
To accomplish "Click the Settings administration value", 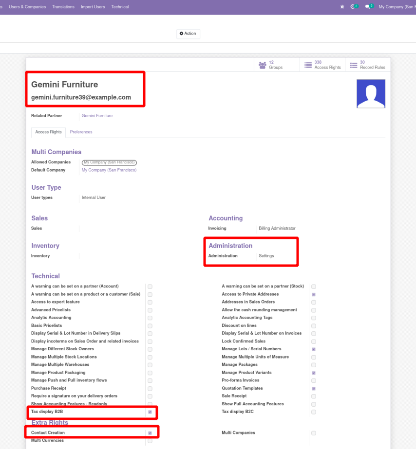I will 266,256.
